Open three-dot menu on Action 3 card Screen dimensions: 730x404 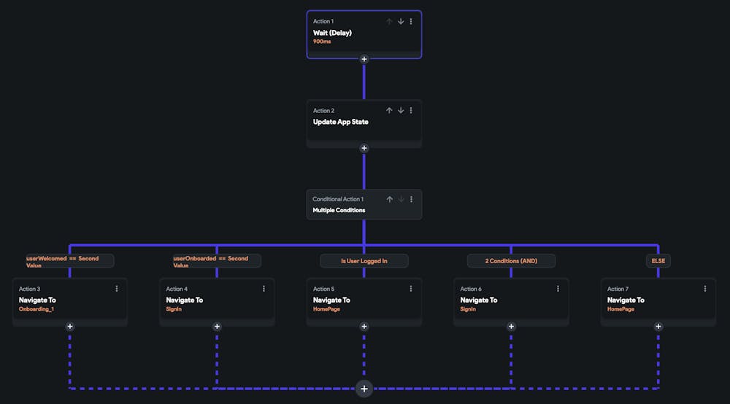[x=117, y=289]
